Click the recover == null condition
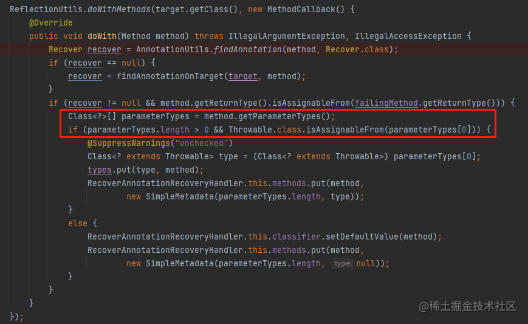This screenshot has width=528, height=324. click(x=104, y=63)
